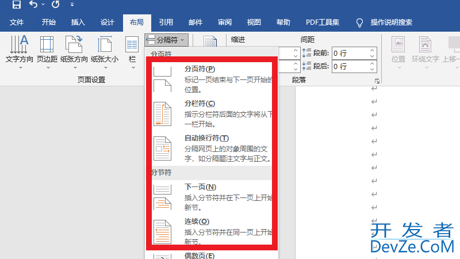Screen dimensions: 460x259
Task: Increase 段前 spacing with up arrow
Action: click(372, 51)
